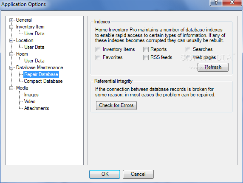The image size is (243, 183).
Task: Click the Refresh indexes button
Action: [x=213, y=67]
